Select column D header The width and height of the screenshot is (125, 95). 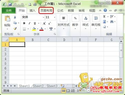[x=64, y=40]
